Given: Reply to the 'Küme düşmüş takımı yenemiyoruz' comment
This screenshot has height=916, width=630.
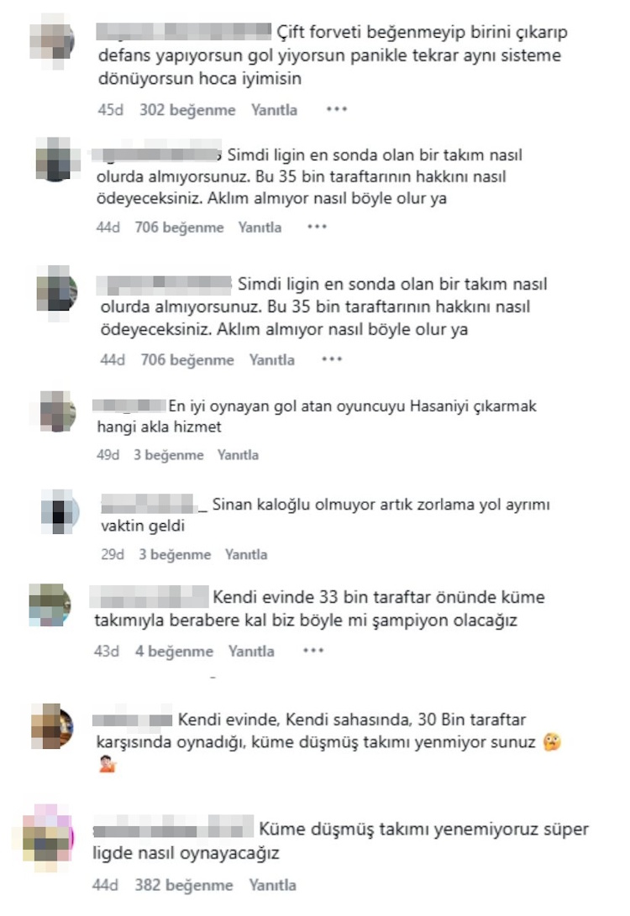Looking at the screenshot, I should [x=272, y=885].
